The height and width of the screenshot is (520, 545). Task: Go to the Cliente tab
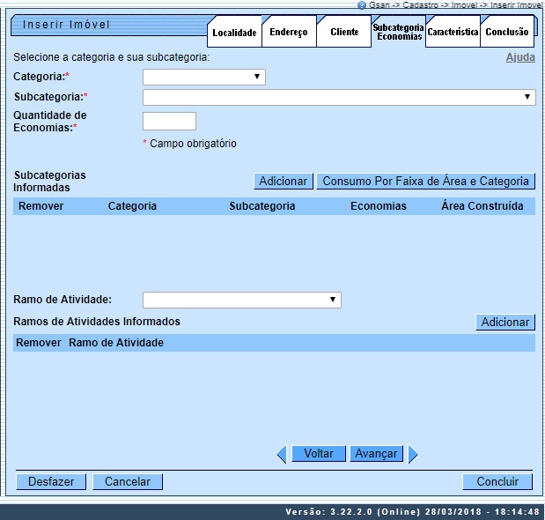tap(344, 32)
